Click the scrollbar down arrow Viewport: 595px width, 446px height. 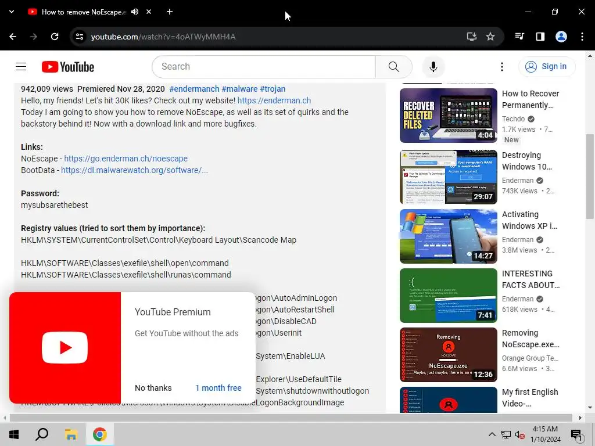click(589, 408)
